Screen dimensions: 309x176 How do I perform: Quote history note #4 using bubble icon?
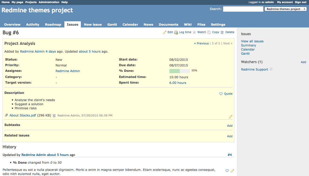[227, 171]
